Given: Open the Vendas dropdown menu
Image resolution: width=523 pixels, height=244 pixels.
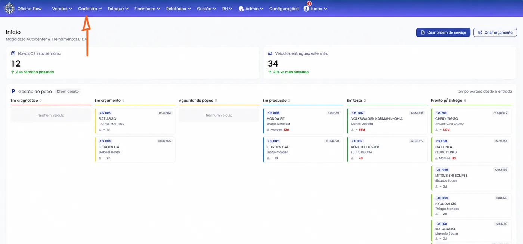Looking at the screenshot, I should coord(62,9).
